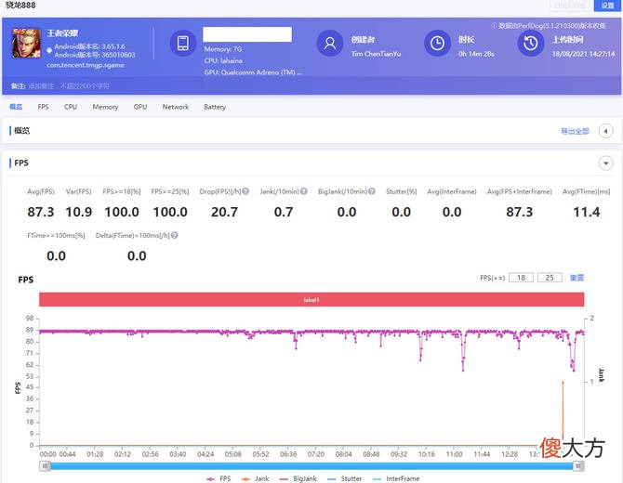Collapse the FPS section dropdown arrow

tap(605, 163)
